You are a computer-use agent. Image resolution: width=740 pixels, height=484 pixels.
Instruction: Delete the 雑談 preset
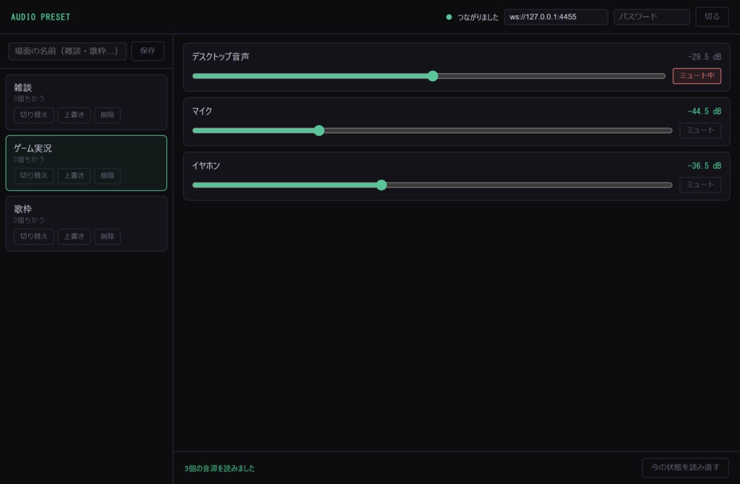(107, 115)
